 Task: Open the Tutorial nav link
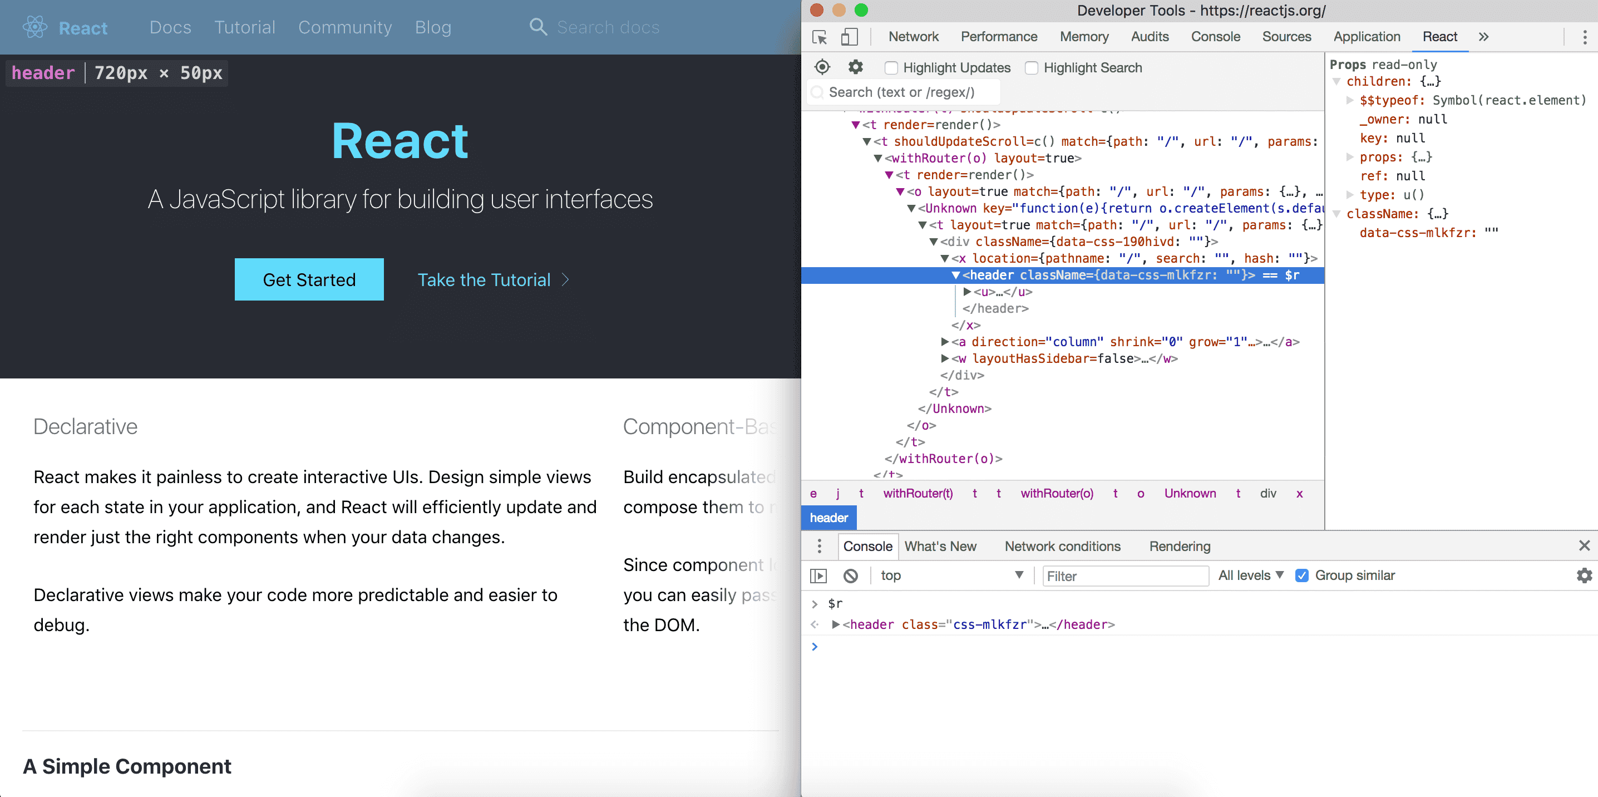pyautogui.click(x=244, y=27)
